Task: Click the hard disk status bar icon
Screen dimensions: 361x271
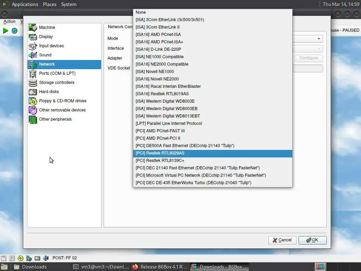Action: [x=37, y=258]
